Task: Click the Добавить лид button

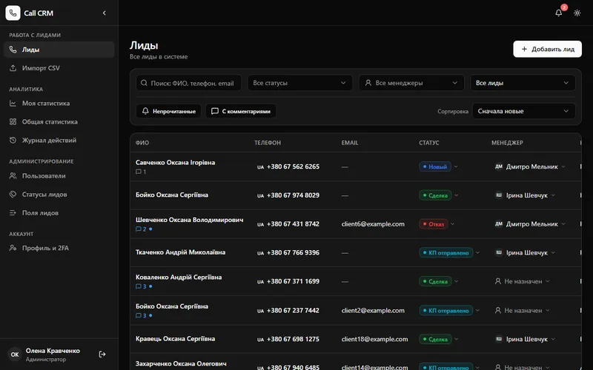Action: pyautogui.click(x=547, y=49)
